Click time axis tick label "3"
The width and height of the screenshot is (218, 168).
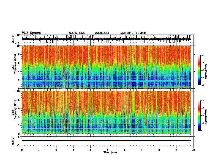coord(73,150)
